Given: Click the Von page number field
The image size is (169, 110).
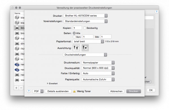Looking at the screenshot, I should click(88, 37).
